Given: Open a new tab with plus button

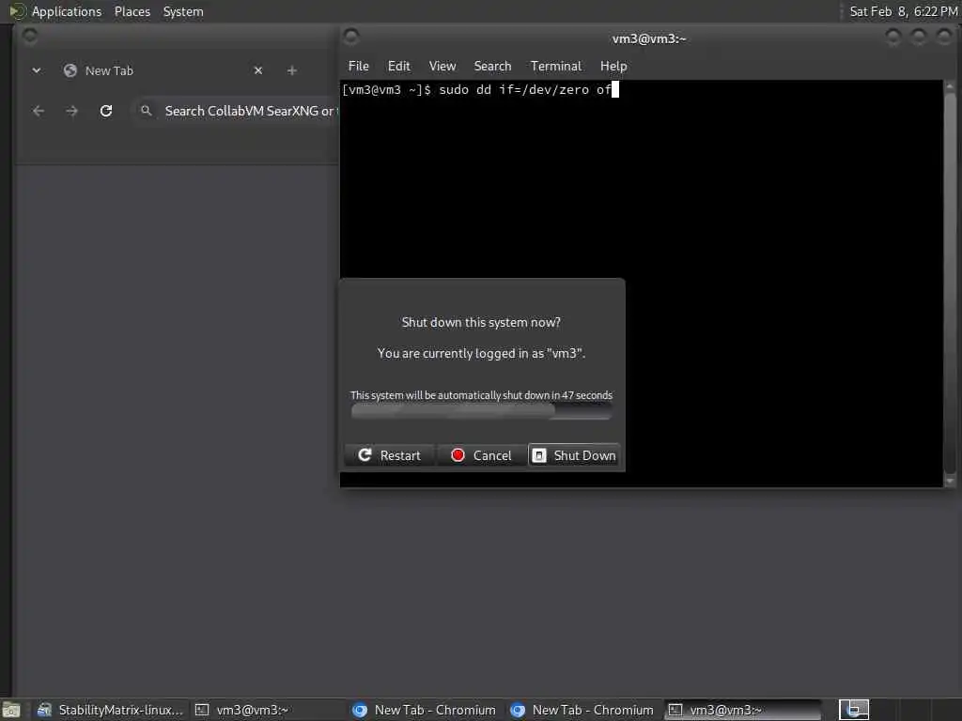Looking at the screenshot, I should [292, 70].
